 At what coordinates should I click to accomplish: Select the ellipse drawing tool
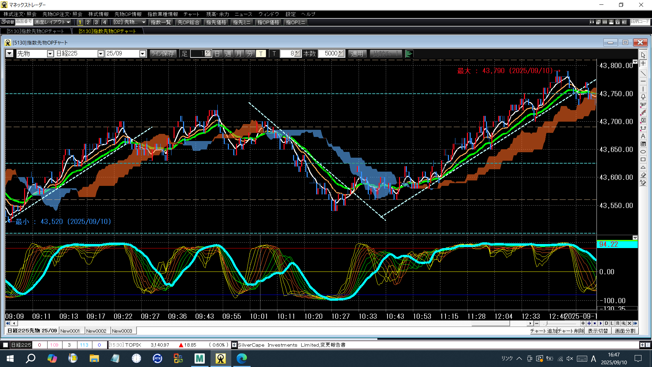coord(643,152)
